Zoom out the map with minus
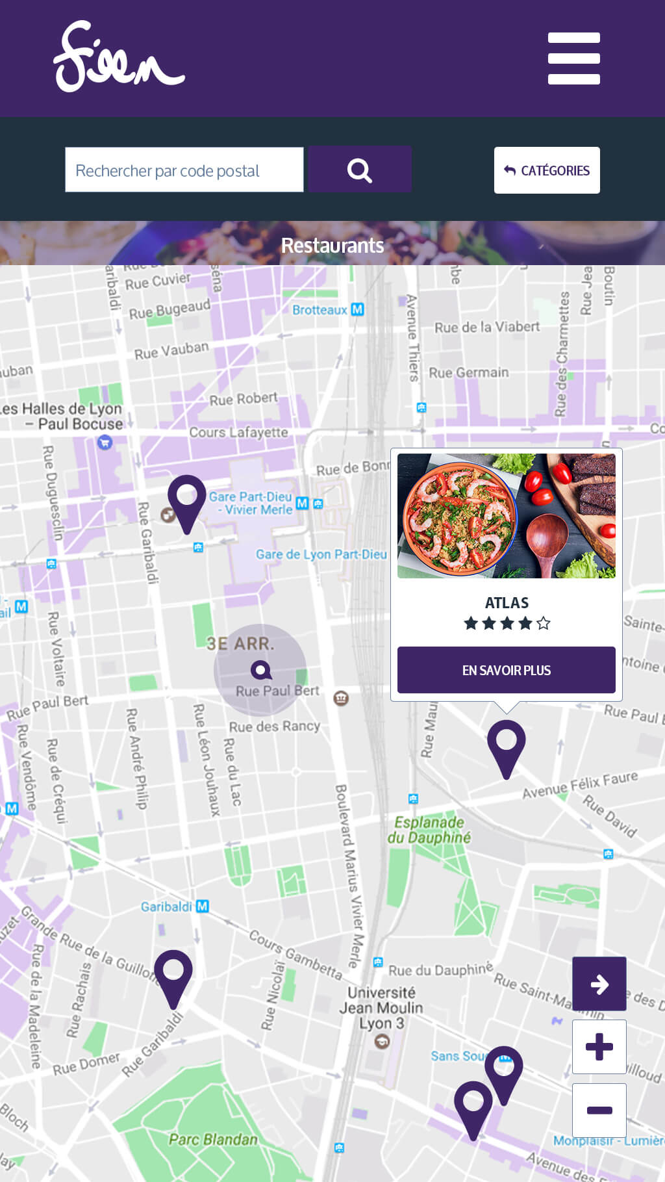Image resolution: width=665 pixels, height=1182 pixels. pyautogui.click(x=599, y=1110)
